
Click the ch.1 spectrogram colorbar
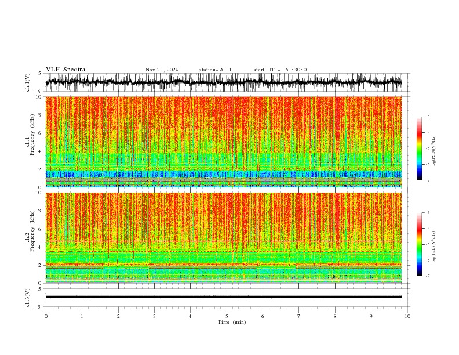coord(419,148)
